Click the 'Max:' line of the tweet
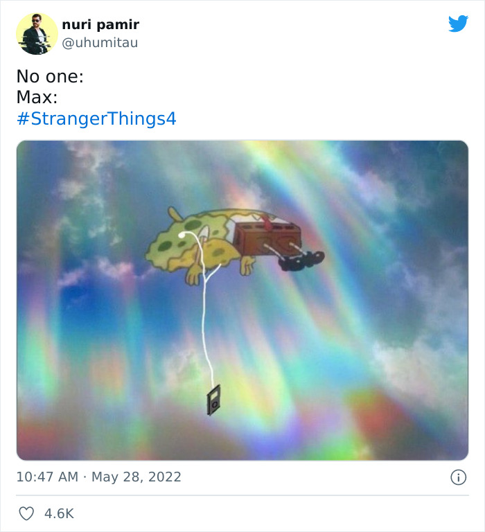Image resolution: width=485 pixels, height=532 pixels. click(37, 97)
